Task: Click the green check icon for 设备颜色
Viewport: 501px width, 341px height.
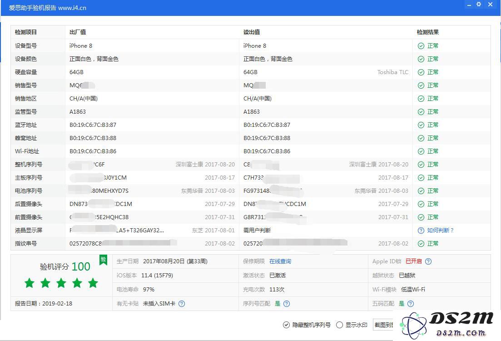Action: (x=421, y=59)
